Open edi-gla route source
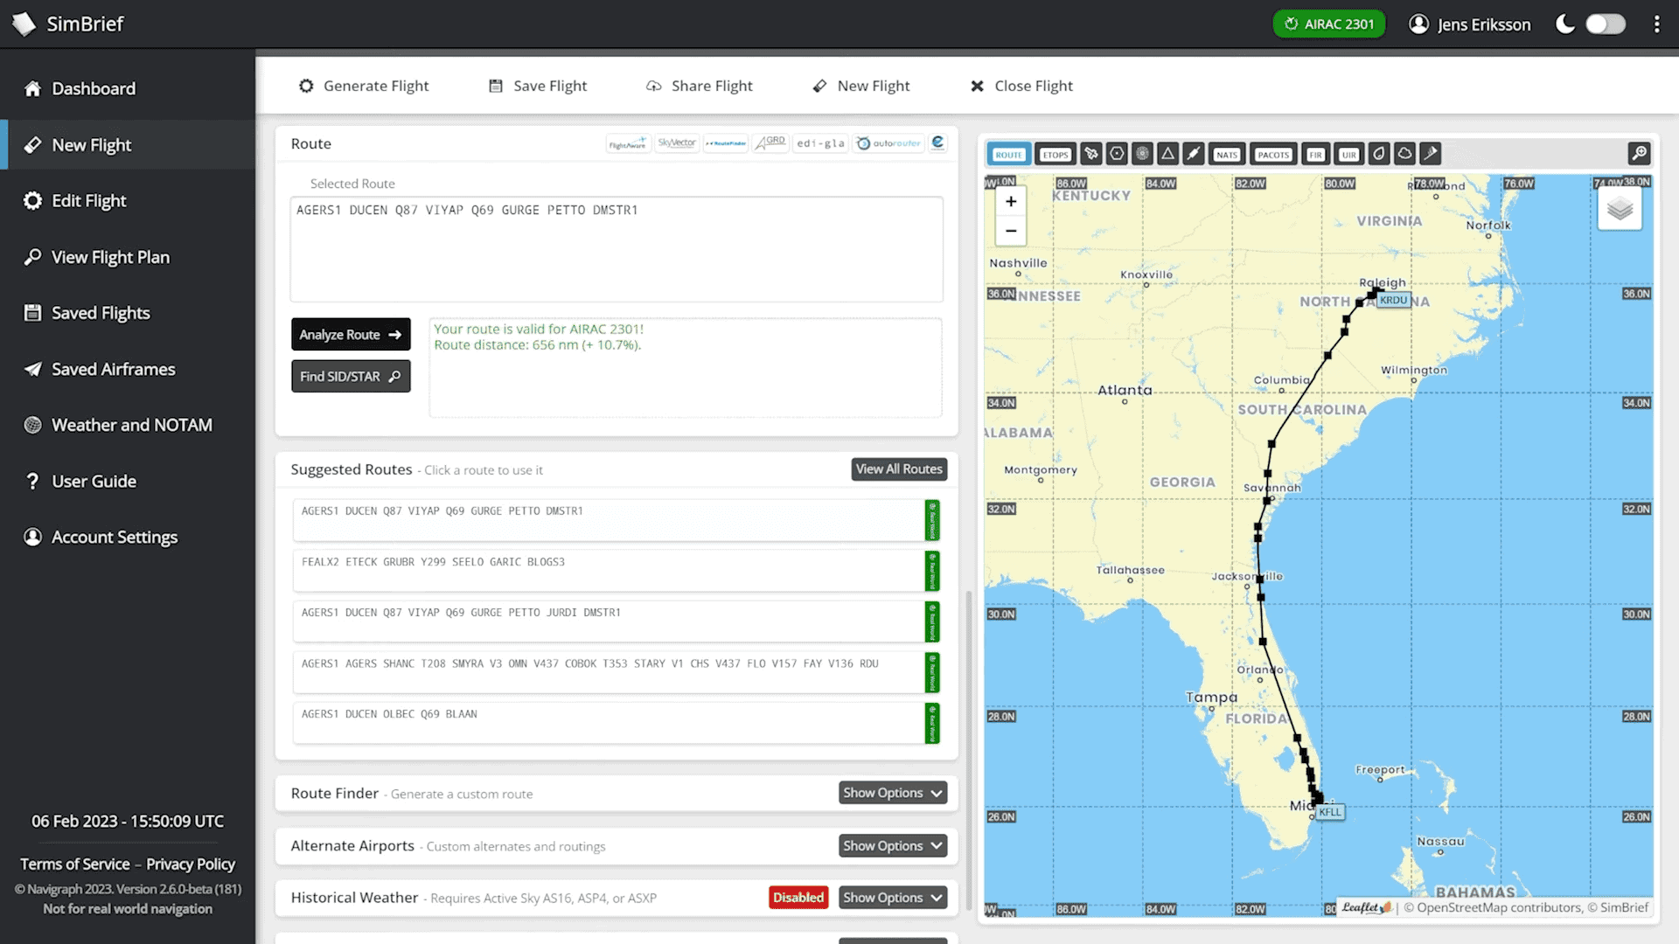 point(820,143)
